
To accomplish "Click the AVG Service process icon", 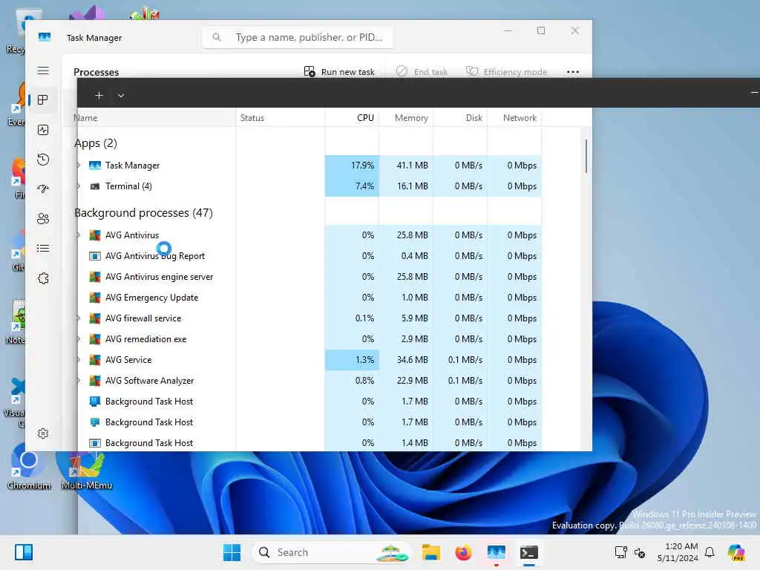I will (95, 360).
